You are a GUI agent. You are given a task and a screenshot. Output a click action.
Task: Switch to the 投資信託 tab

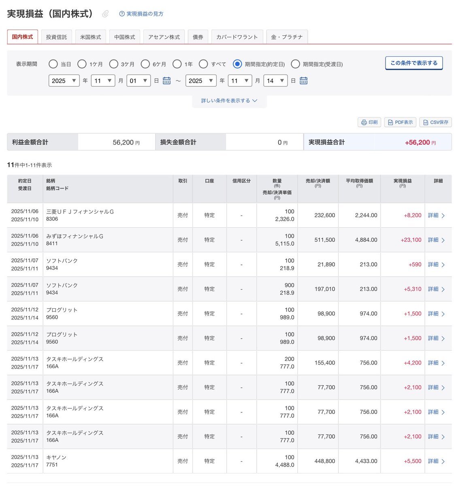pos(56,37)
